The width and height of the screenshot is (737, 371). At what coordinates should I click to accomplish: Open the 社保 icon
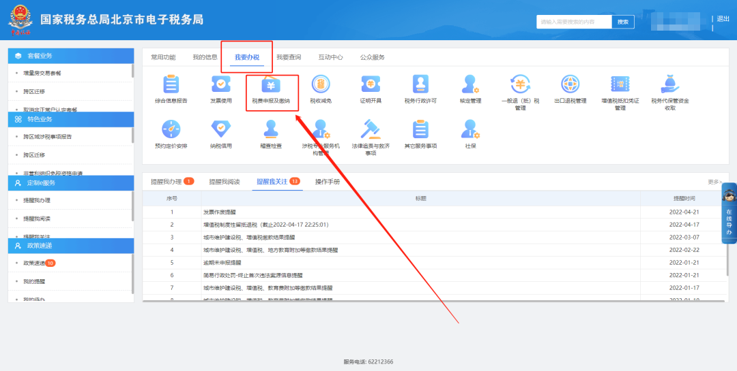click(470, 129)
